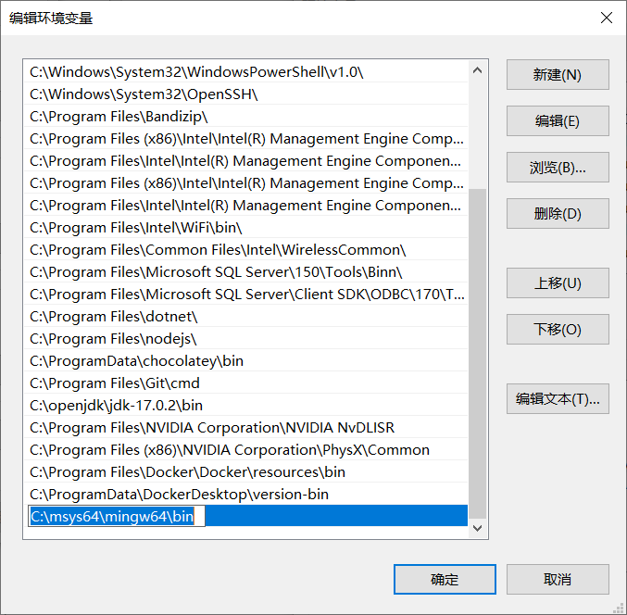Confirm changes with the 确定 button
Screen dimensions: 627x615
(x=445, y=579)
